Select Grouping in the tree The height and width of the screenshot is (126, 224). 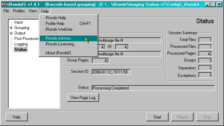tap(22, 28)
